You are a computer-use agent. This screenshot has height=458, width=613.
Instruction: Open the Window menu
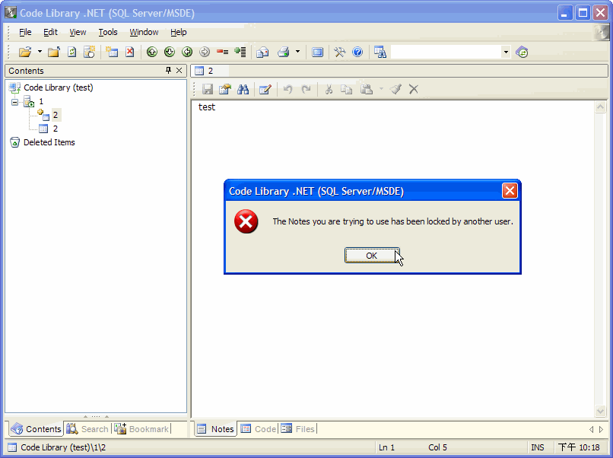(x=144, y=32)
